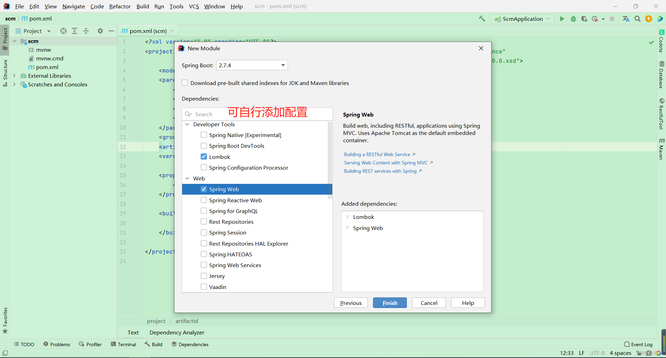Open the Maven side tool window
The width and height of the screenshot is (666, 358).
coord(661,149)
